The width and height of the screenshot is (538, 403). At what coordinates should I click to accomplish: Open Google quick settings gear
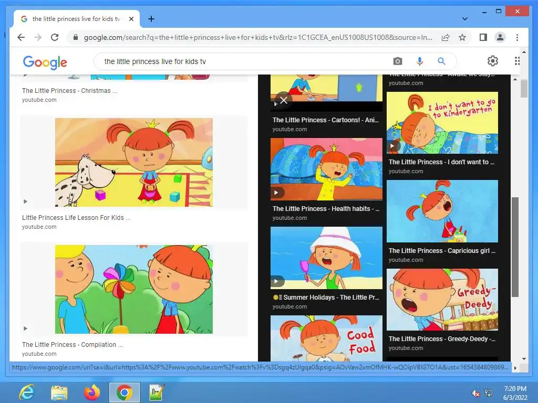493,61
